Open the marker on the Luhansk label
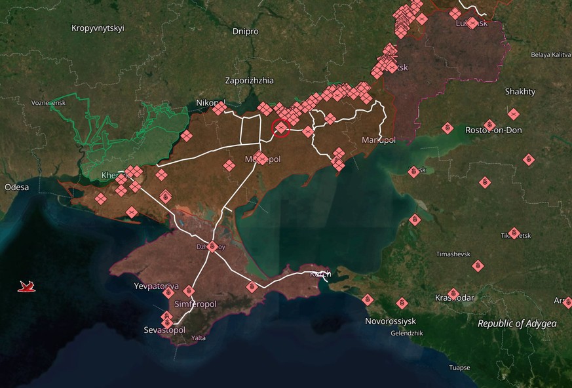Screen dimensions: 572x388 (x=472, y=23)
